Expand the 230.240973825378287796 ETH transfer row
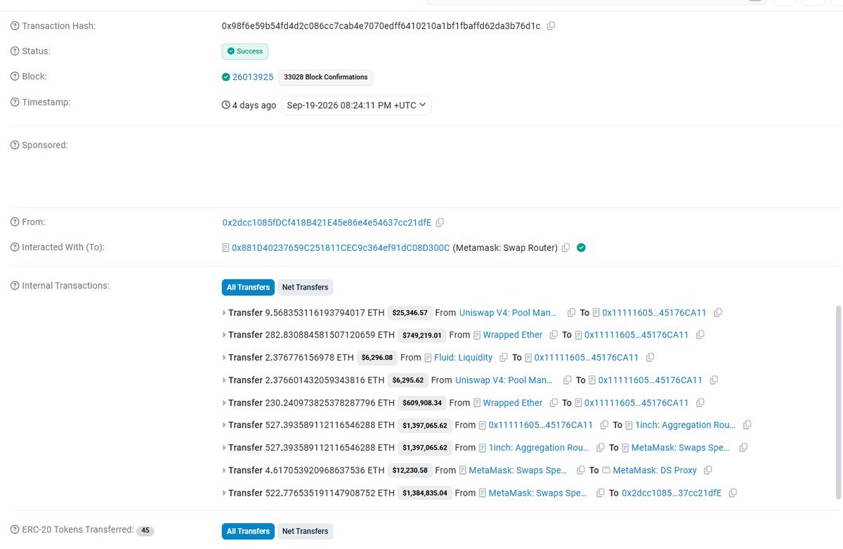Screen dimensions: 843x549 point(224,403)
